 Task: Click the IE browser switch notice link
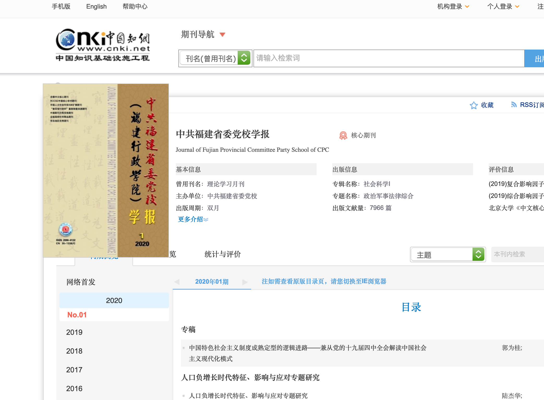click(x=324, y=281)
